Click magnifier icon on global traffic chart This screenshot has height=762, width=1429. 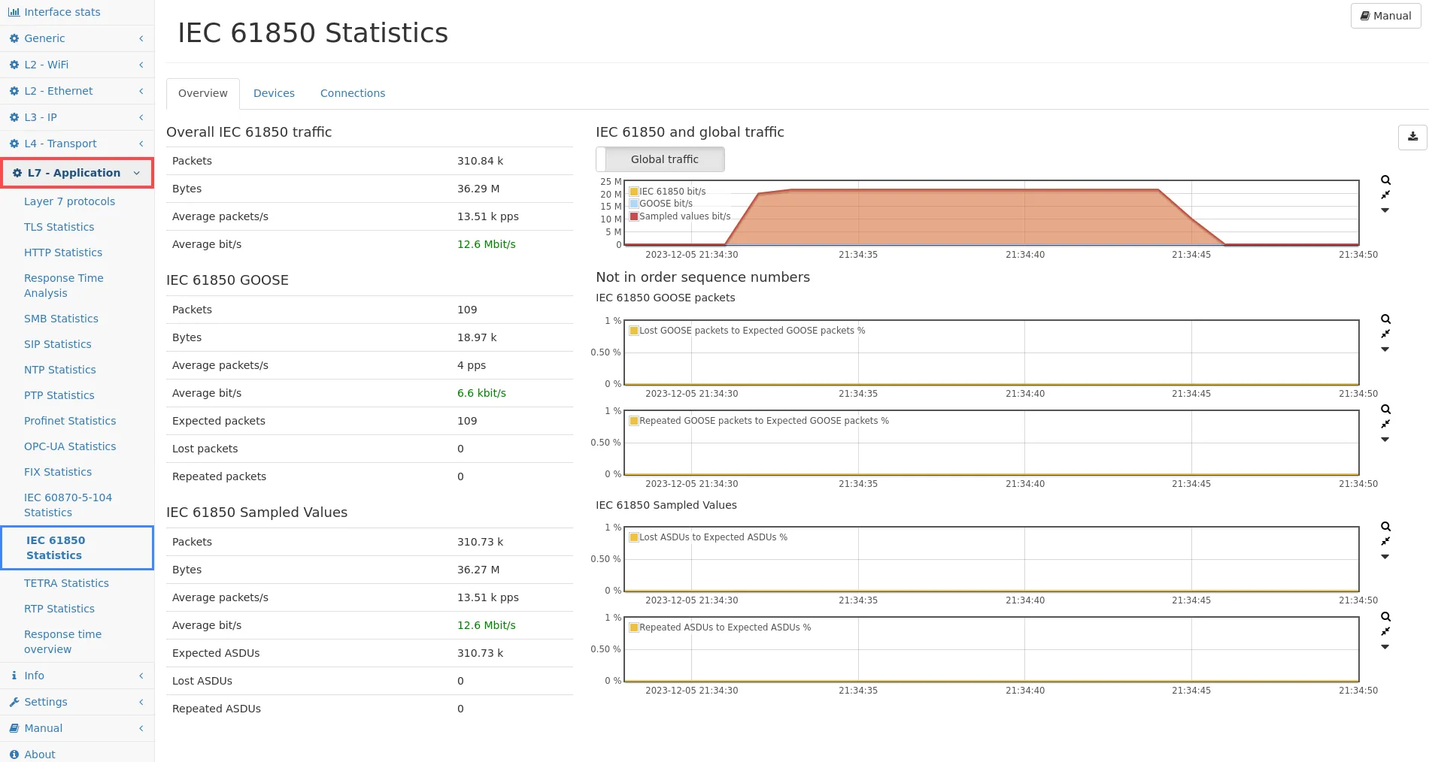pos(1385,180)
